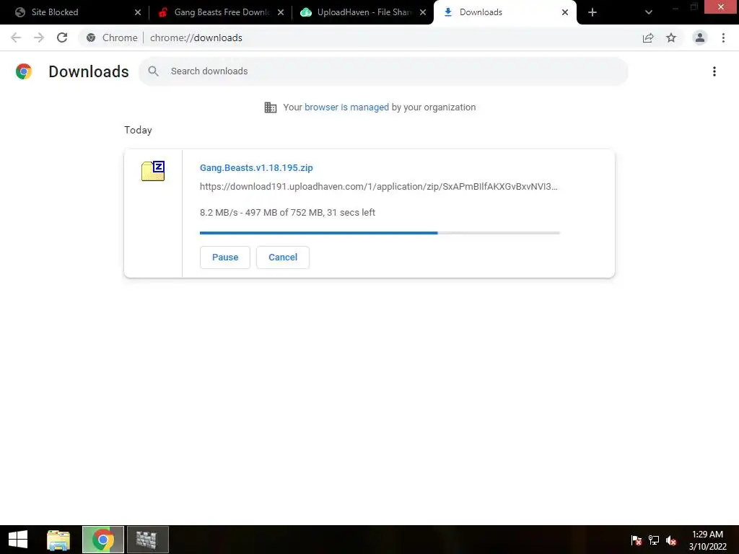The width and height of the screenshot is (739, 554).
Task: Open the Windows Start menu
Action: pos(18,540)
